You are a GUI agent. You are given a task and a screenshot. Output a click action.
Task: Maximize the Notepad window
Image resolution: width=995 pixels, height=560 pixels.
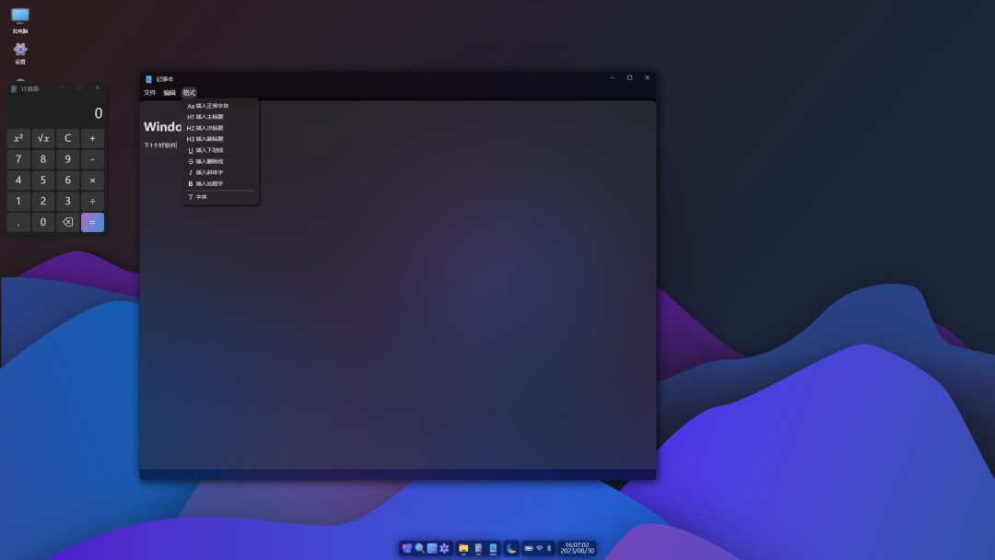tap(629, 78)
